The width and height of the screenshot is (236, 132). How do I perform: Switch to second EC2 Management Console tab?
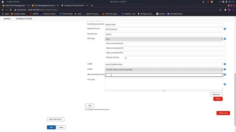tap(45, 5)
